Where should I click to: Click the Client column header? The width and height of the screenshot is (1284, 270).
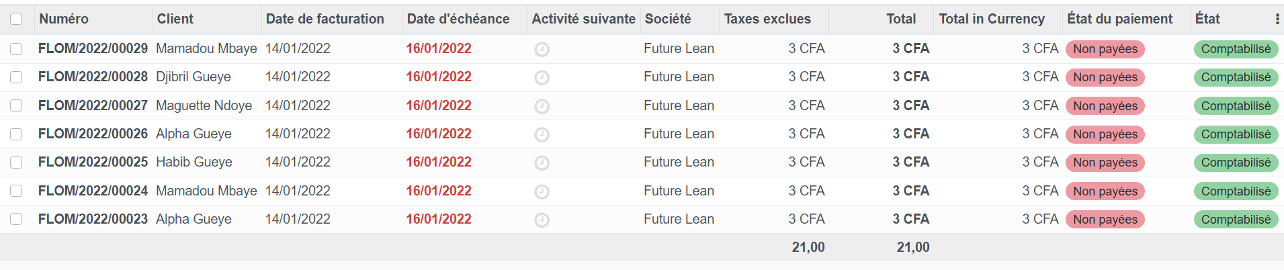tap(175, 19)
